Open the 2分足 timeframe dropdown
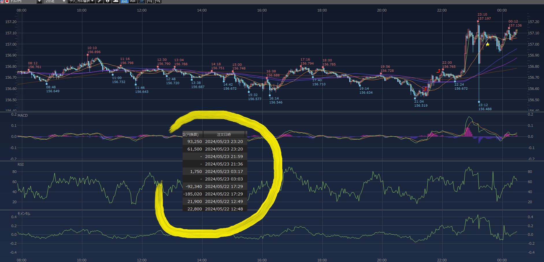The height and width of the screenshot is (262, 544). click(x=64, y=1)
